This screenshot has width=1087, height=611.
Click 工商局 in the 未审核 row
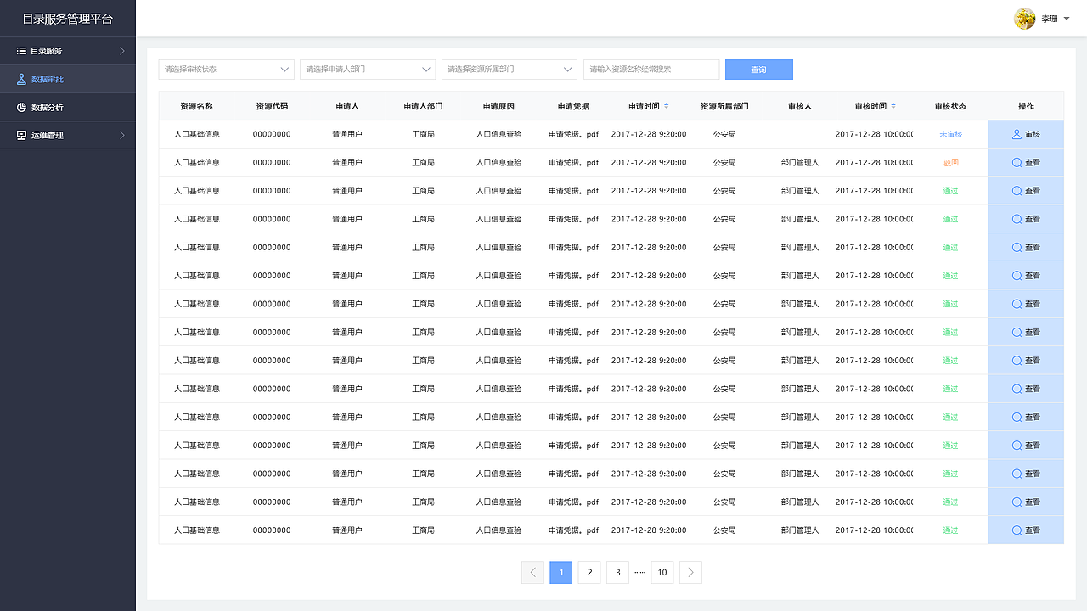[x=423, y=134]
